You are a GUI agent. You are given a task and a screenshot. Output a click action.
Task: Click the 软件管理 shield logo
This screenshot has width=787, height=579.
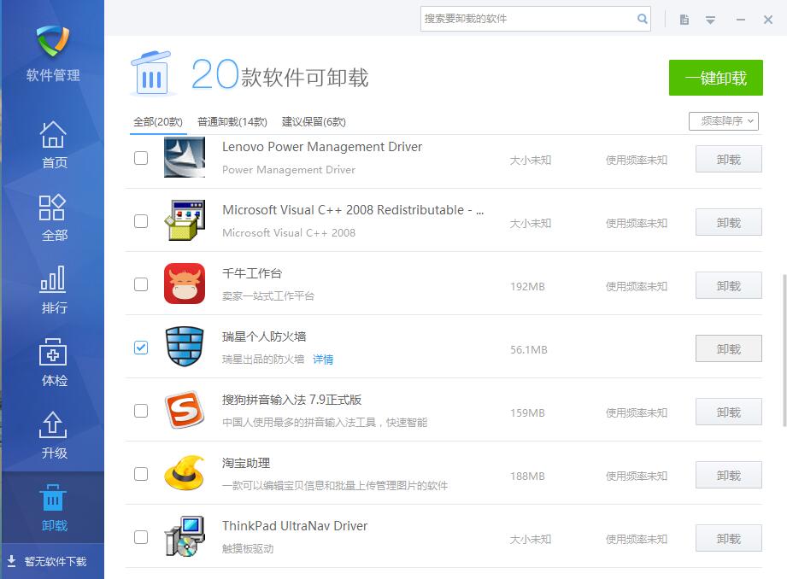53,41
